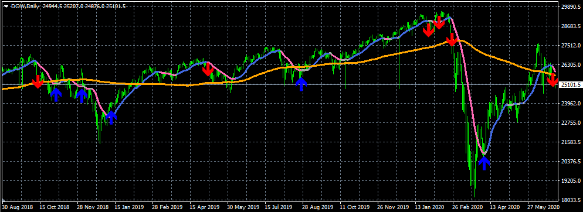Click red down arrow on orange line, February 2020
This screenshot has height=212, width=583.
click(452, 39)
